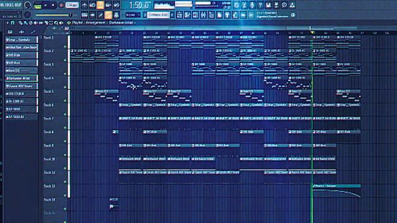Select the playlist mute tool
The height and width of the screenshot is (223, 397).
point(36,23)
